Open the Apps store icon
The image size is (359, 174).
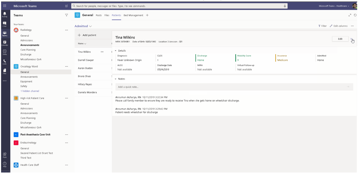[x=5, y=155]
